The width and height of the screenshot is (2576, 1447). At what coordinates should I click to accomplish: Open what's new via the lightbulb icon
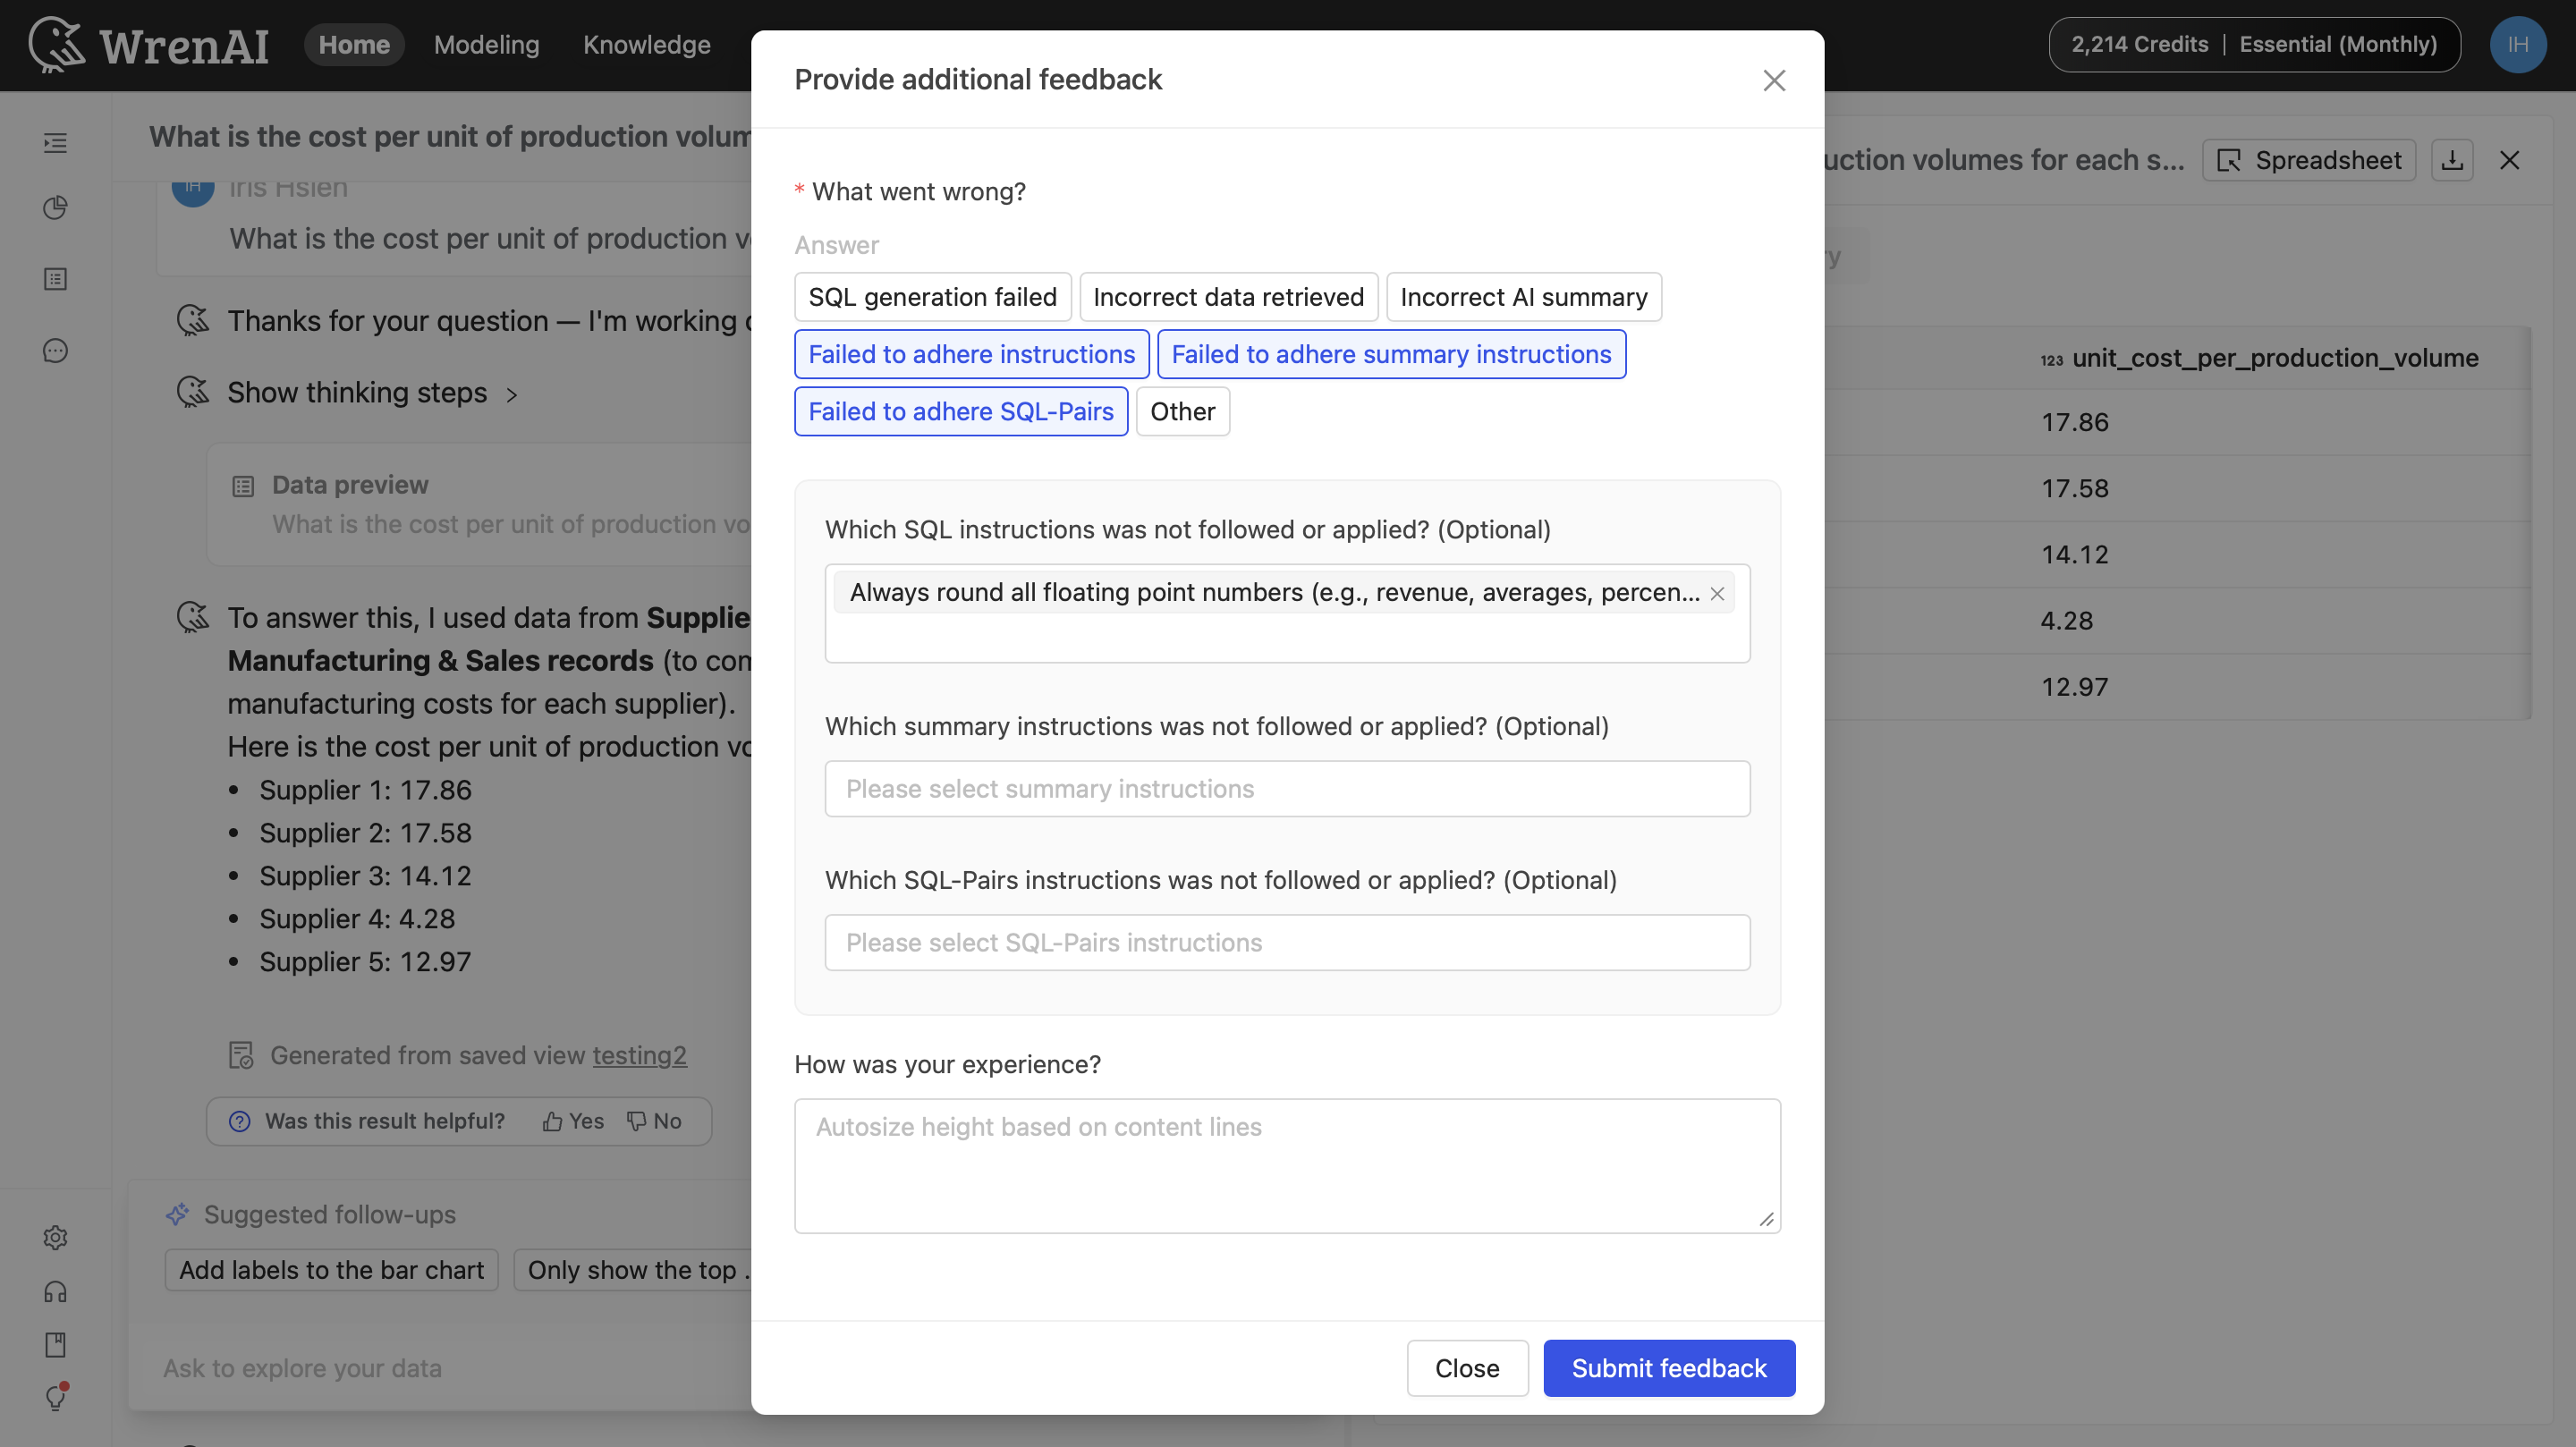point(55,1398)
